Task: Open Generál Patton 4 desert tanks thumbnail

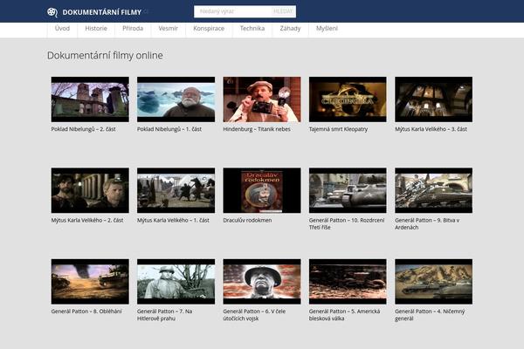Action: (433, 282)
